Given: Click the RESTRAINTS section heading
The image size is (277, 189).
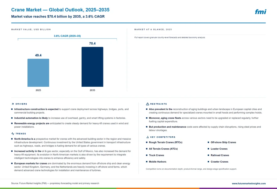Looking at the screenshot, I should (159, 104).
